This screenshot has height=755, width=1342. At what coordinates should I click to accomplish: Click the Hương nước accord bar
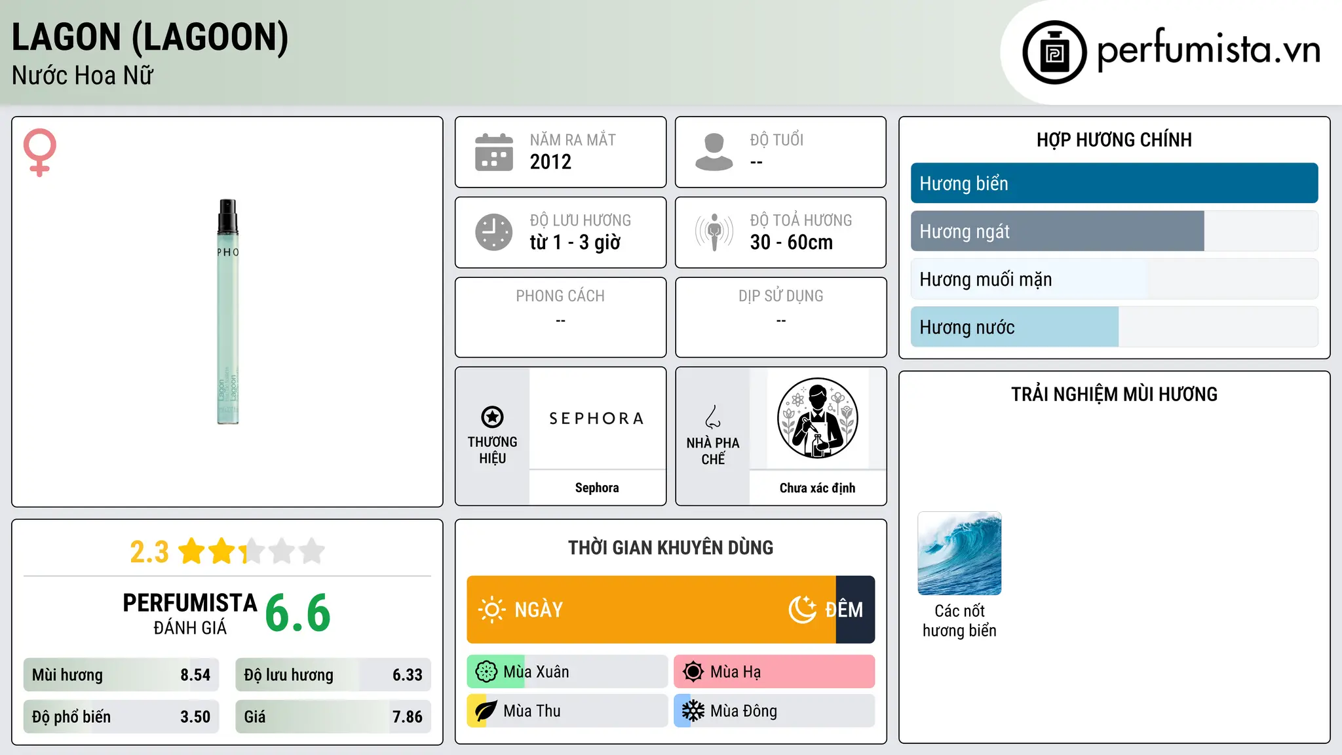coord(1114,327)
